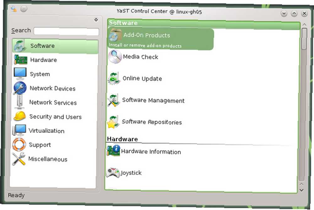Viewport: 314px width, 210px height.
Task: Click the scroll down arrow at bottom of scrollbar
Action: coord(301,190)
